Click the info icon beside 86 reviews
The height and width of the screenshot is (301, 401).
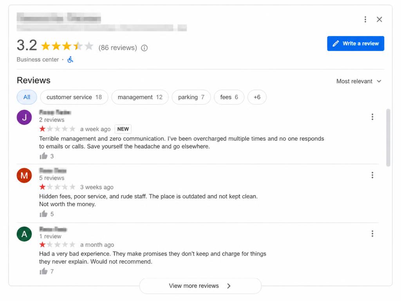coord(144,48)
